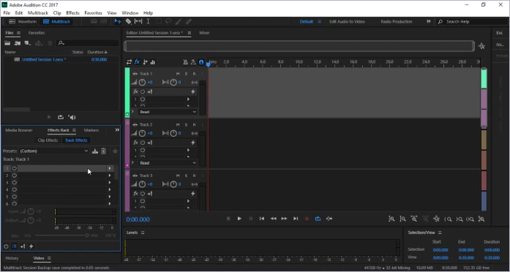This screenshot has height=272, width=510.
Task: Toggle power for Effects Rack slot 1
Action: pos(15,168)
